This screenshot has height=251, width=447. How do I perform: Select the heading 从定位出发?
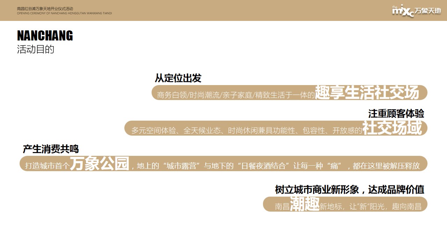178,78
